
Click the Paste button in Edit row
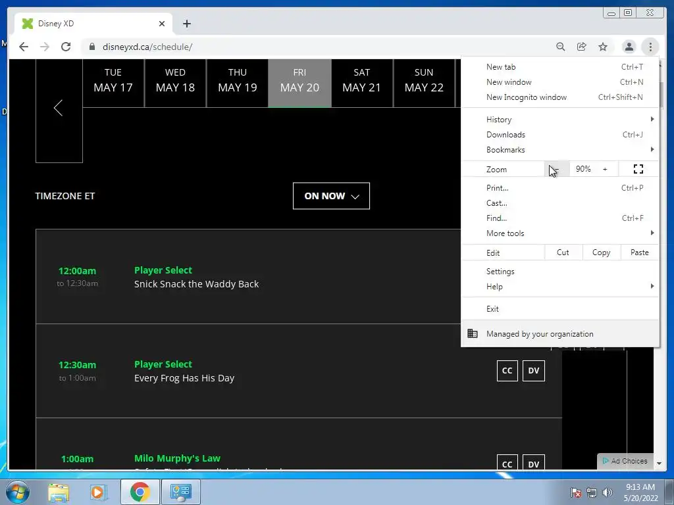click(x=640, y=252)
